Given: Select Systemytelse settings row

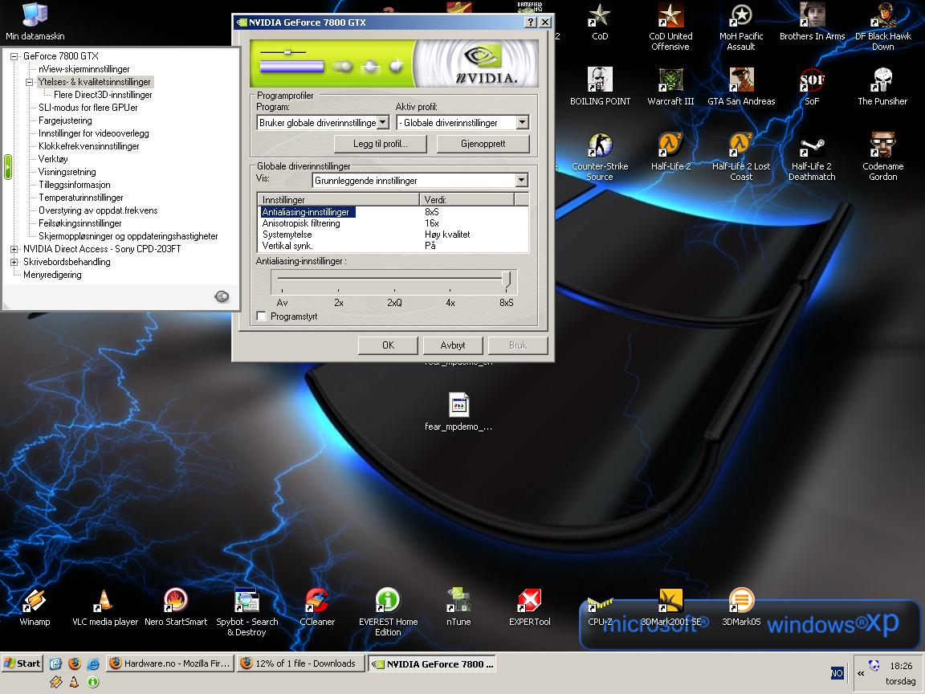Looking at the screenshot, I should 393,235.
